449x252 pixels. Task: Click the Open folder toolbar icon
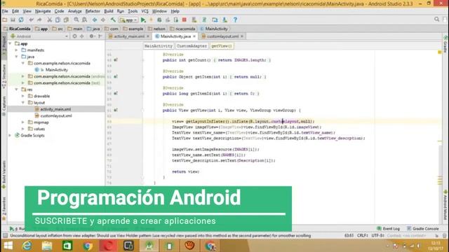coord(5,20)
